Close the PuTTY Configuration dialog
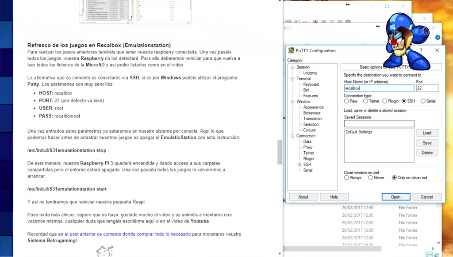 click(437, 50)
